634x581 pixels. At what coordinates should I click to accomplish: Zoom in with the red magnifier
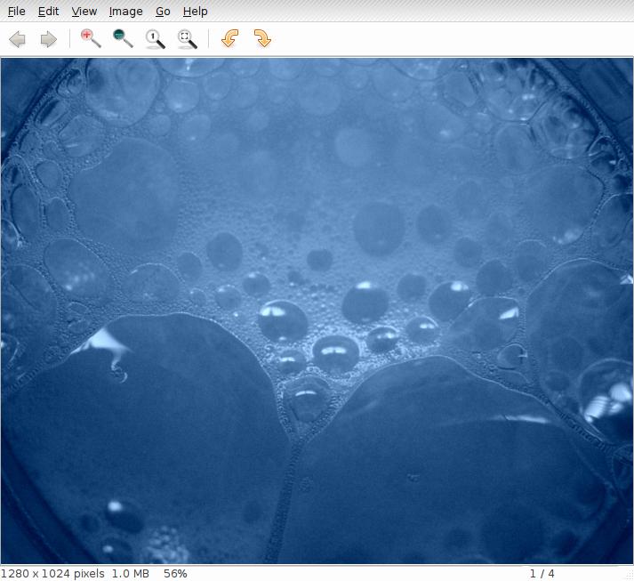pos(91,39)
